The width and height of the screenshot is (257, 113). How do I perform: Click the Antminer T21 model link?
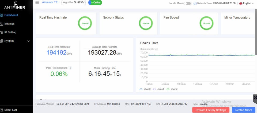pos(50,2)
